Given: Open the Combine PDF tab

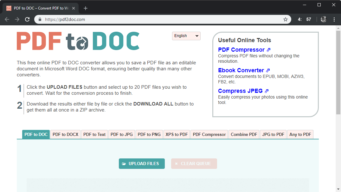Looking at the screenshot, I should coord(244,134).
